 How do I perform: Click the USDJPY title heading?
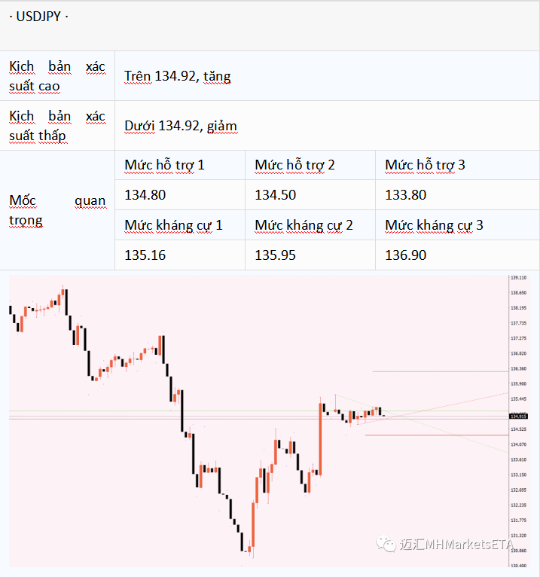(x=38, y=17)
